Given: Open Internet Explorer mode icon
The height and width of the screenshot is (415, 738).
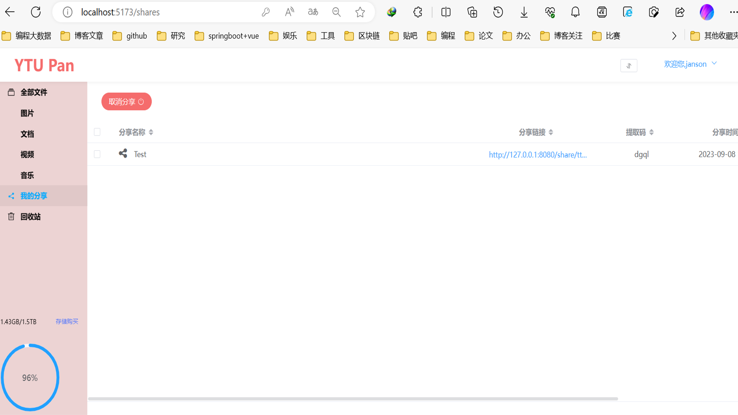Looking at the screenshot, I should point(628,12).
